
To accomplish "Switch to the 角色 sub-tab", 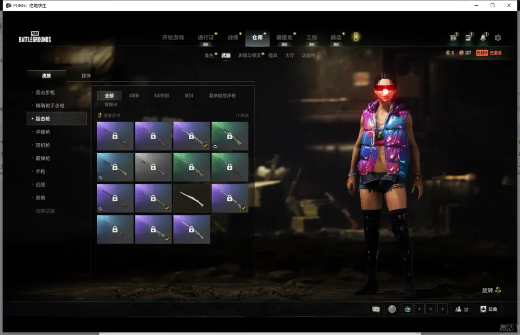I will point(209,55).
